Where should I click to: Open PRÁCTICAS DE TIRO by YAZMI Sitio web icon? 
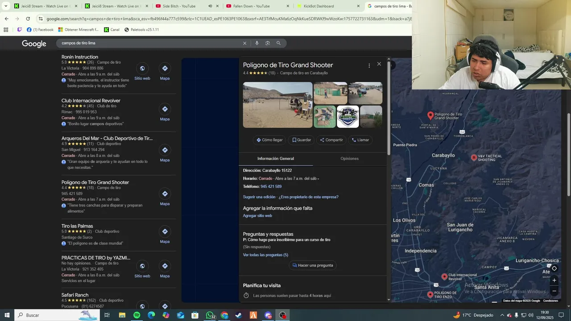(142, 266)
